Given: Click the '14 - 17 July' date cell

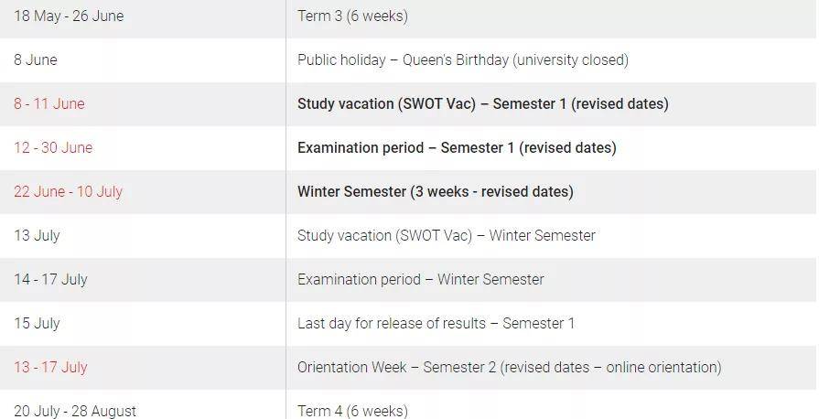Looking at the screenshot, I should tap(50, 280).
